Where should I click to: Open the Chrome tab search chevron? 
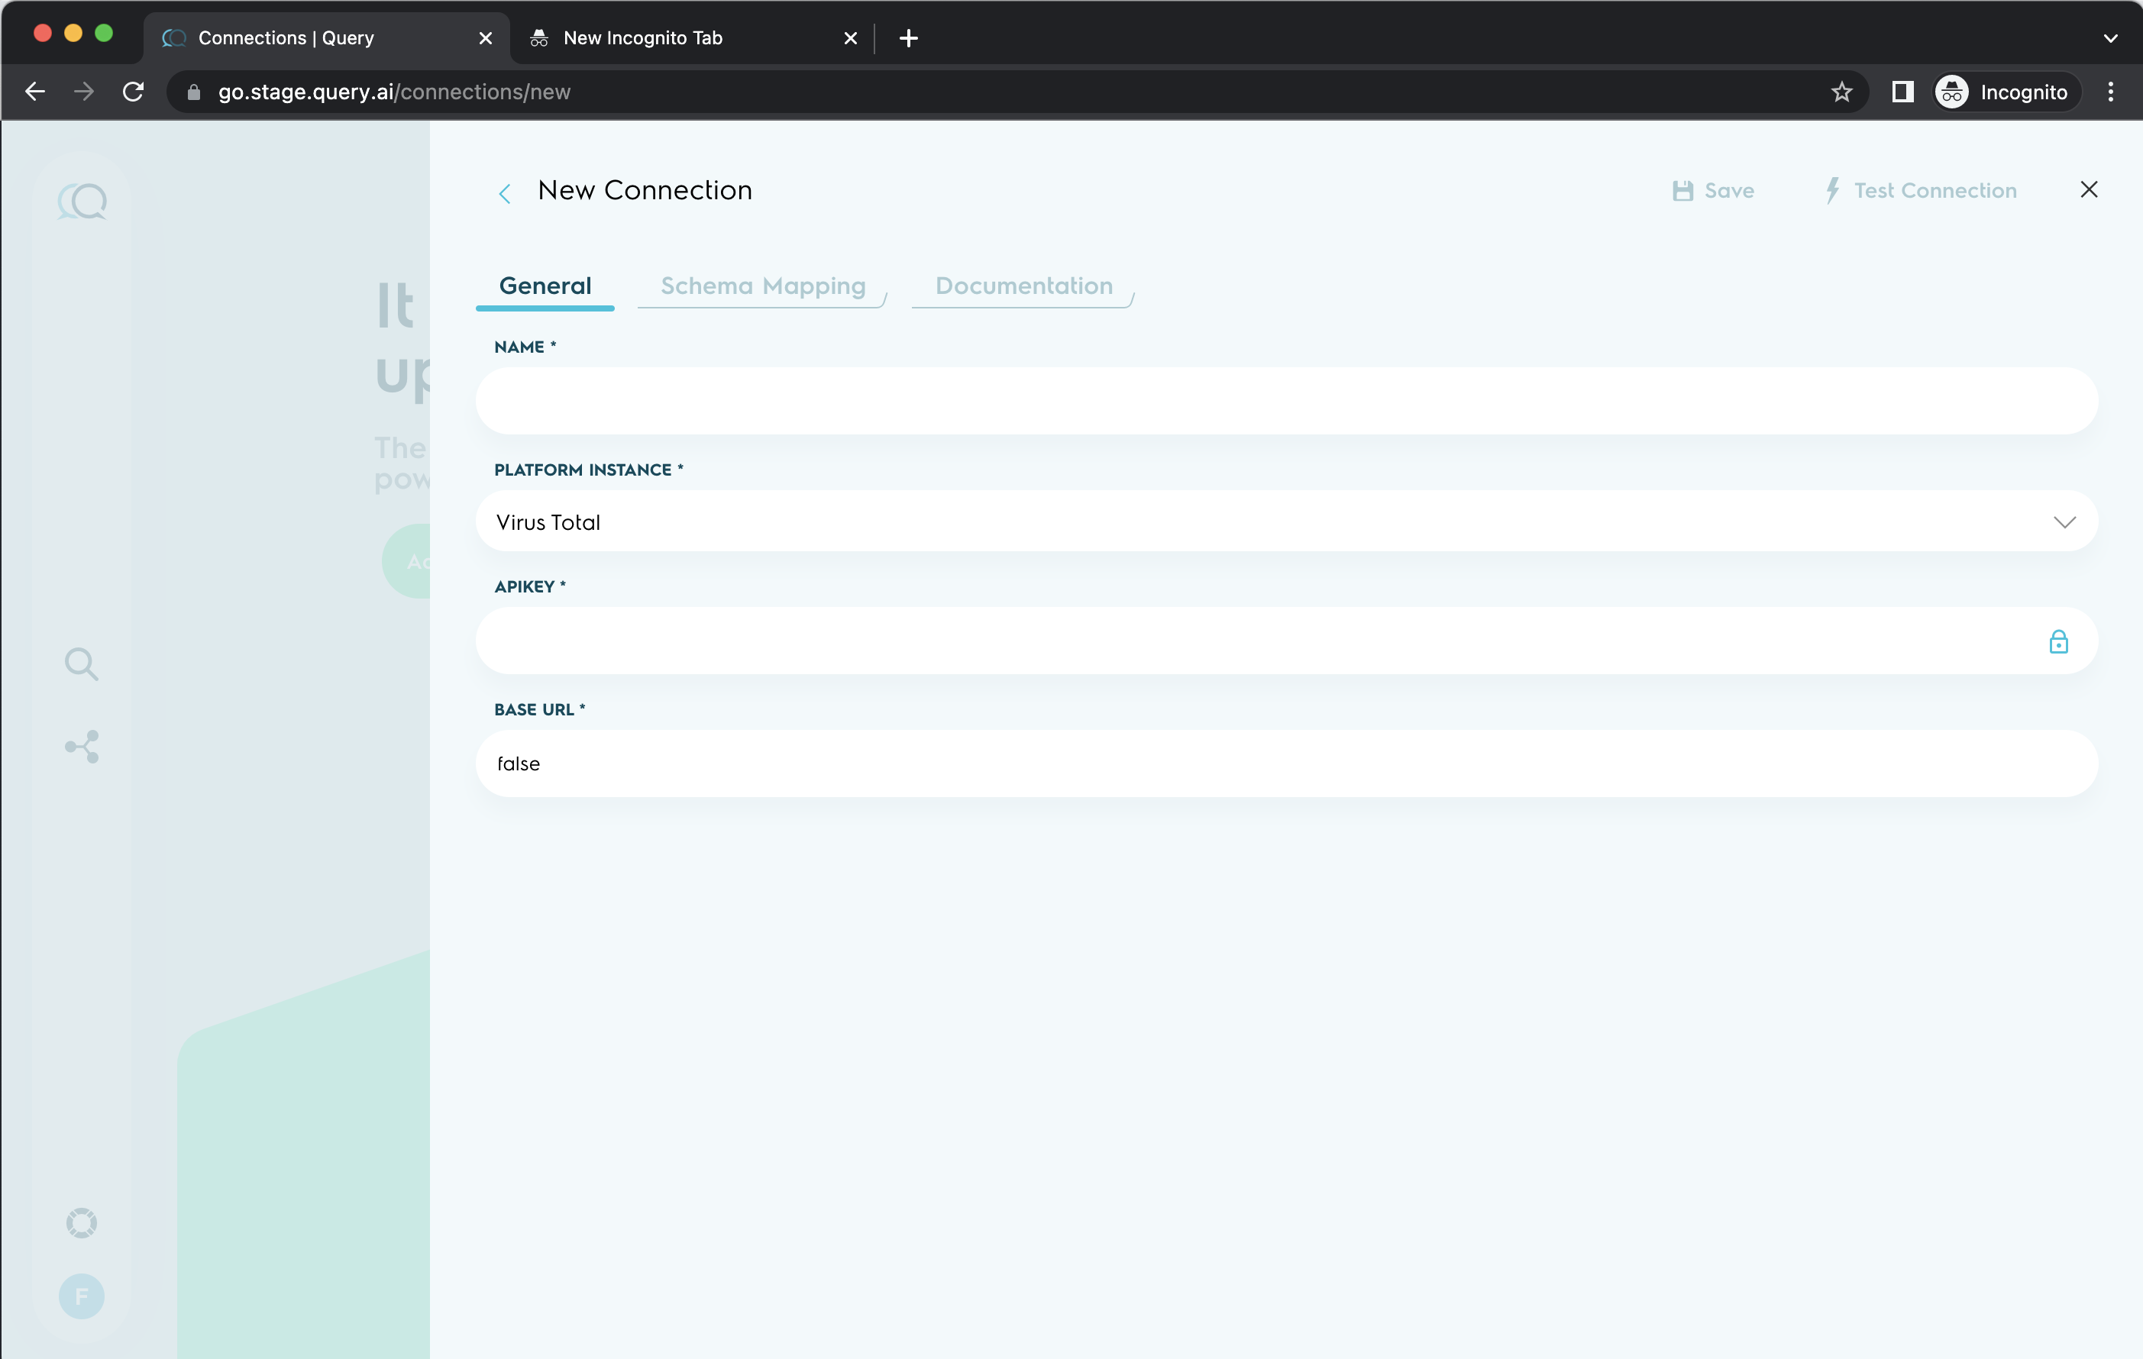click(2110, 38)
